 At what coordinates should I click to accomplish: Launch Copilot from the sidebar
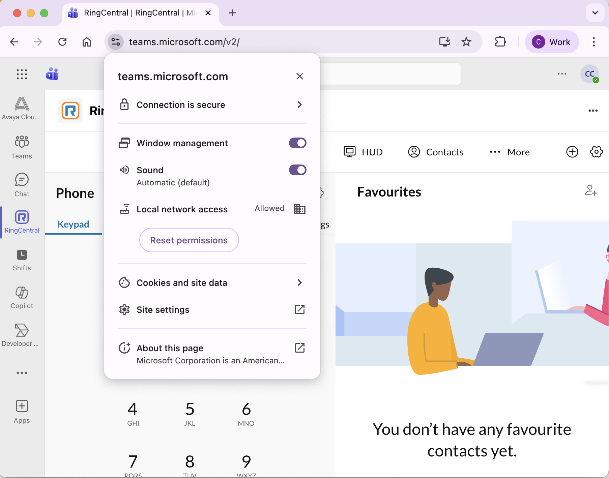tap(22, 297)
